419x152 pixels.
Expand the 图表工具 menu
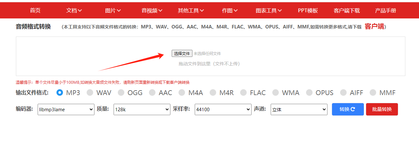[x=269, y=10]
